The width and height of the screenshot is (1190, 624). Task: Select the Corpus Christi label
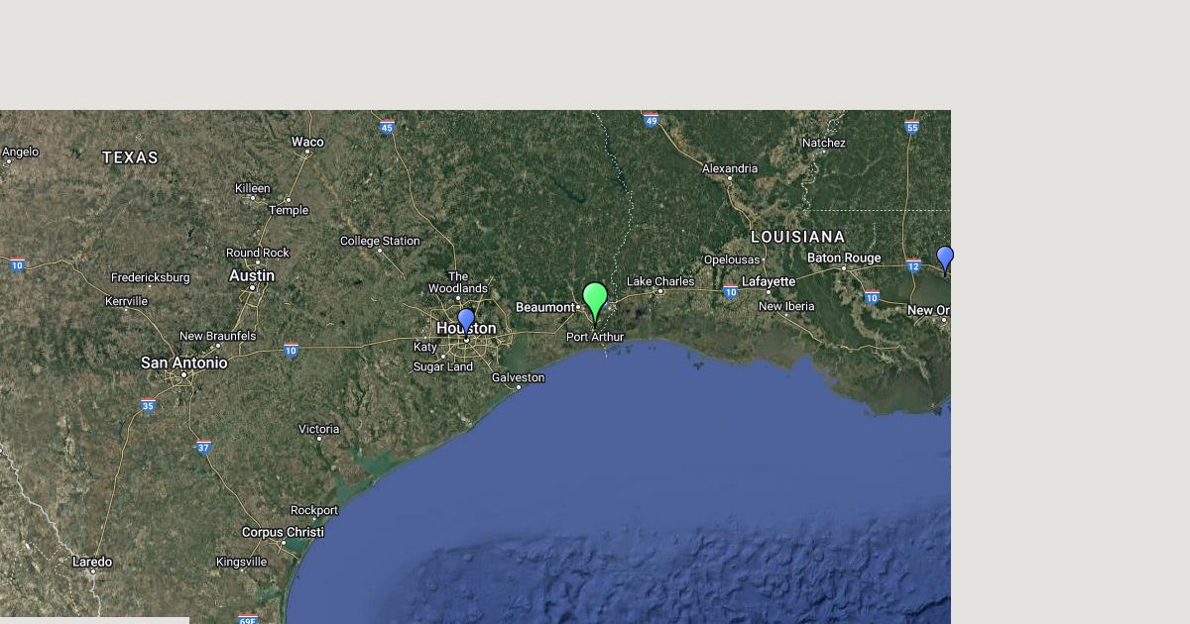pos(283,532)
